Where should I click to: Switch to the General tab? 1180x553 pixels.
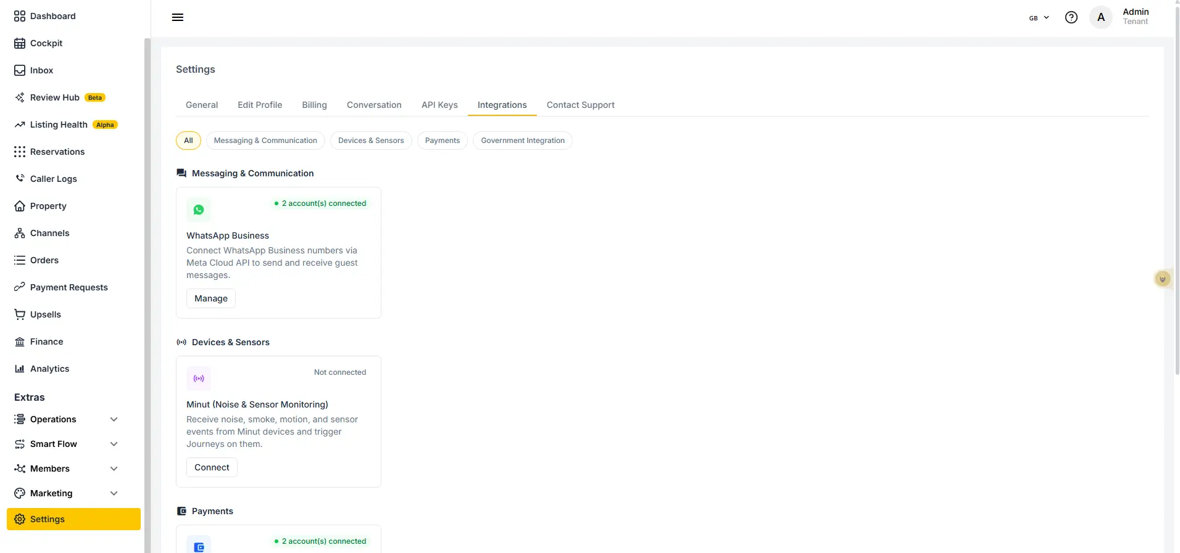(x=202, y=105)
